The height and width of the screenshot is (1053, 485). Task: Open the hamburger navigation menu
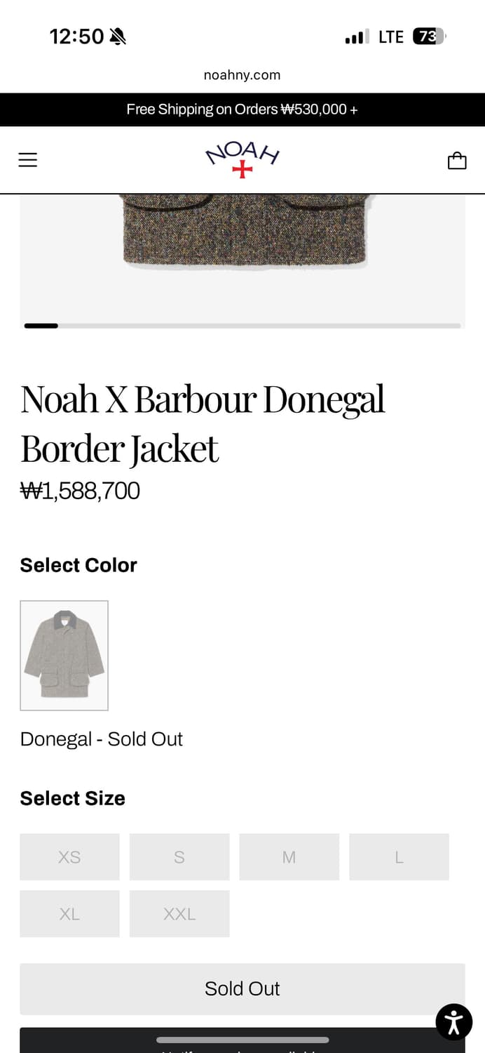tap(27, 160)
